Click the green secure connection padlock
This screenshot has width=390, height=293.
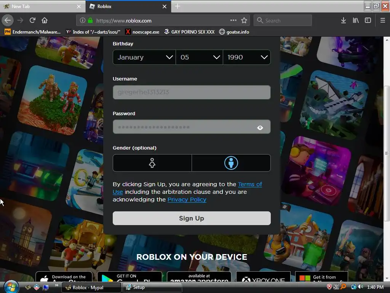(x=90, y=21)
